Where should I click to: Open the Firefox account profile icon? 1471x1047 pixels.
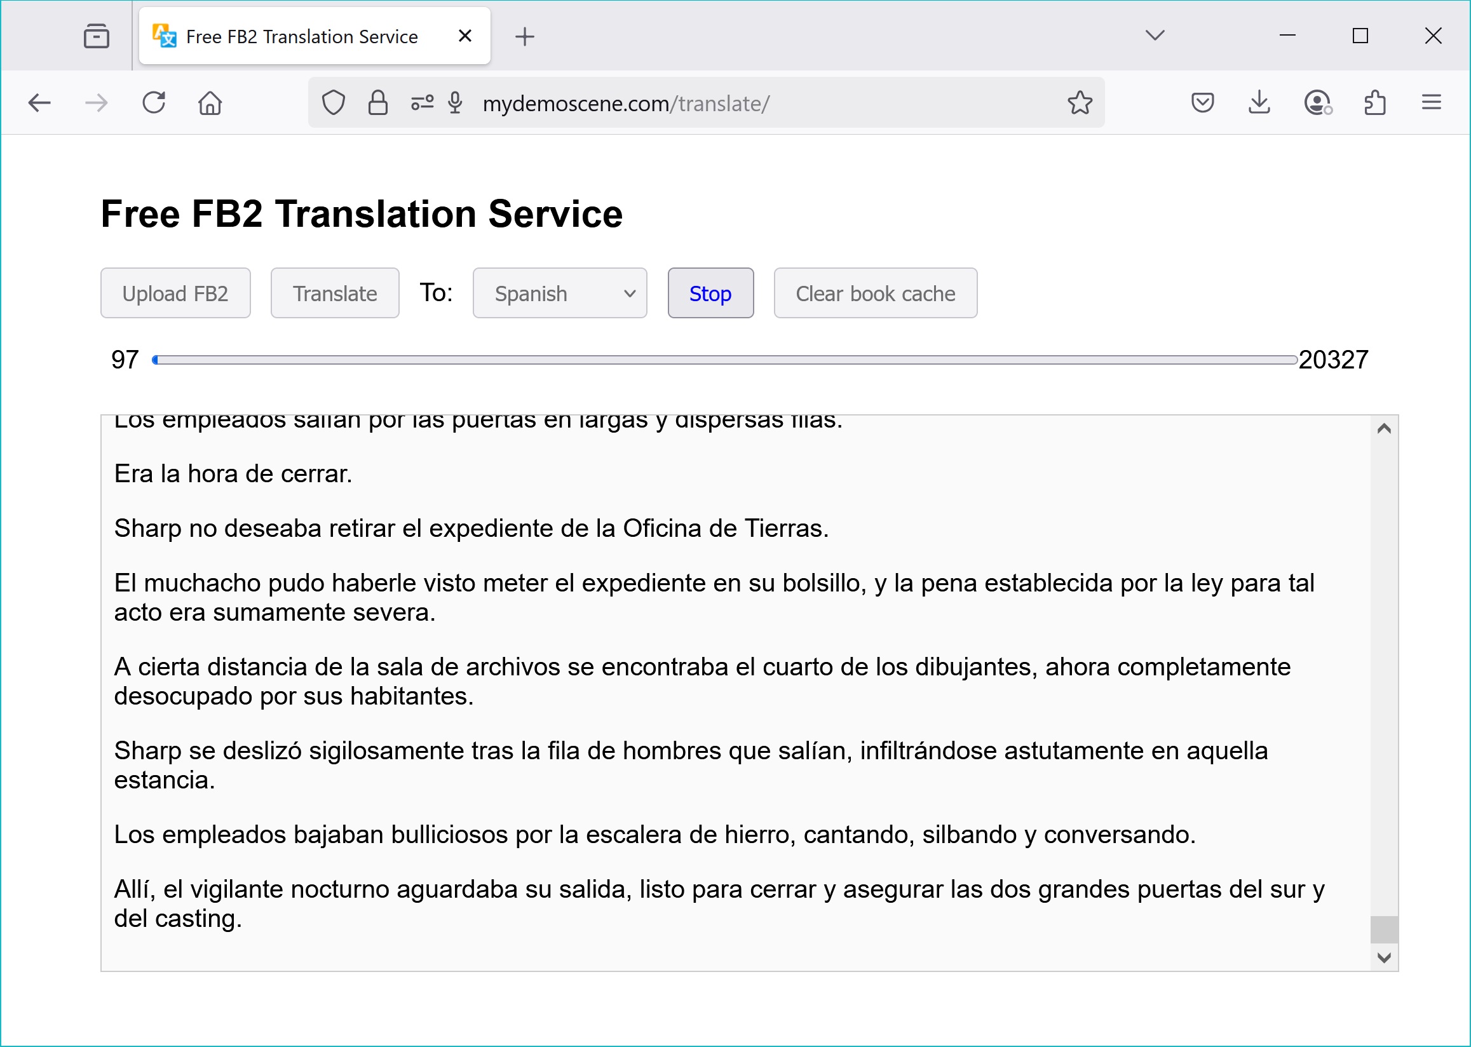(1317, 102)
